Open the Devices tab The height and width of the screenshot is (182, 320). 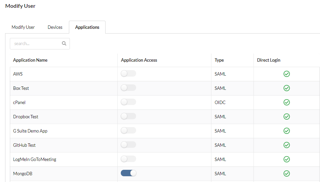coord(55,27)
